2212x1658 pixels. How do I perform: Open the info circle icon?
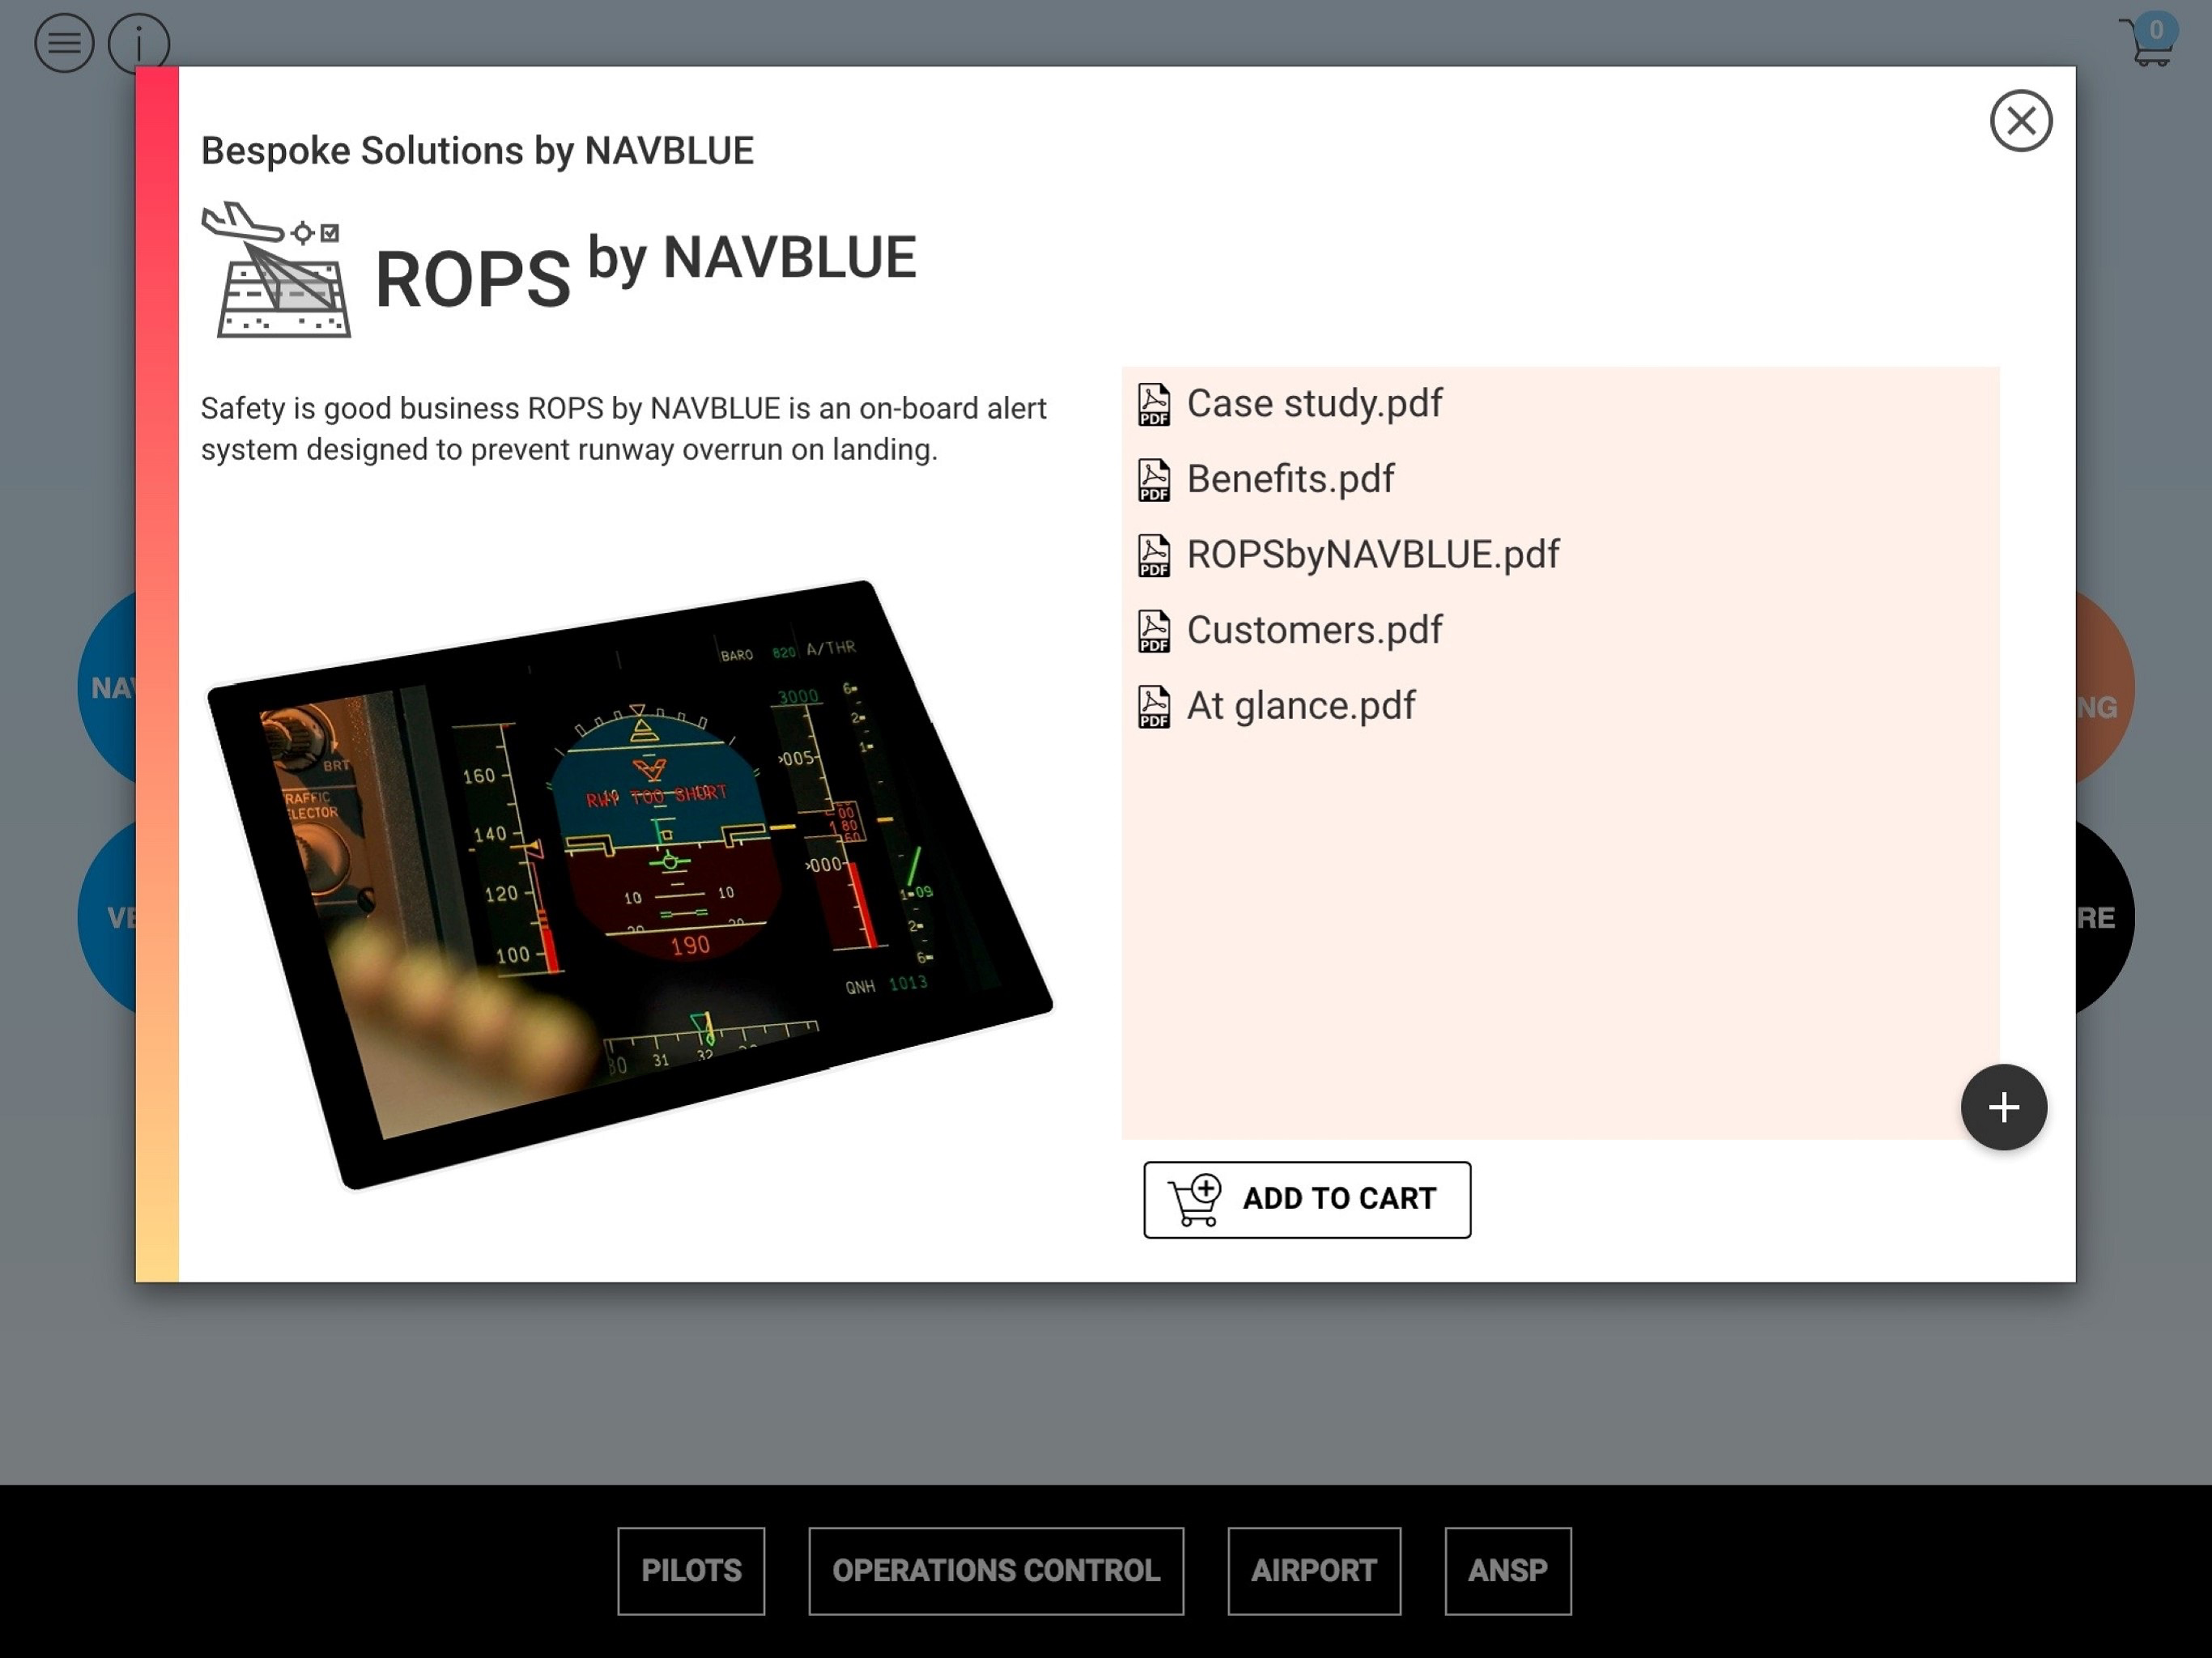[139, 43]
